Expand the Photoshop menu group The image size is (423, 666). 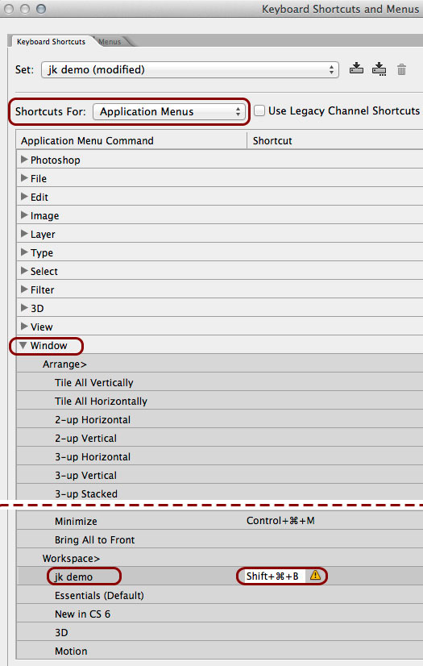click(x=24, y=160)
